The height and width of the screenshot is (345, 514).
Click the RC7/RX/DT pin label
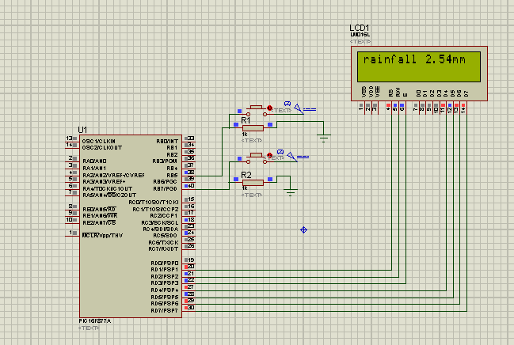pyautogui.click(x=163, y=249)
